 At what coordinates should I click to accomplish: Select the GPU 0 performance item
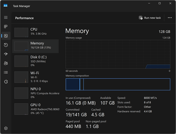pyautogui.click(x=35, y=109)
